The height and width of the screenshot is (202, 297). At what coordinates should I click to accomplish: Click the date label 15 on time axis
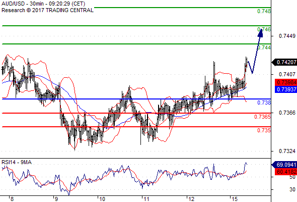pos(235,199)
